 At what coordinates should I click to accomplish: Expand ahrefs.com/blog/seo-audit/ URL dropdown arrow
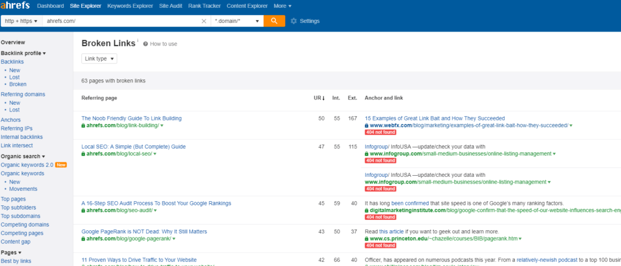point(155,211)
